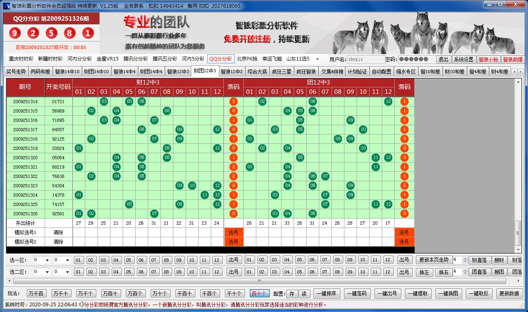Switch lottery to 重庆时时彩
Viewport: 528px width, 312px height.
21,59
